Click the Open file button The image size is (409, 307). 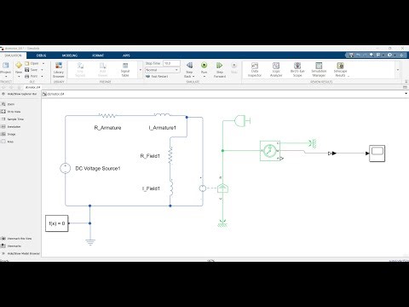pyautogui.click(x=32, y=63)
